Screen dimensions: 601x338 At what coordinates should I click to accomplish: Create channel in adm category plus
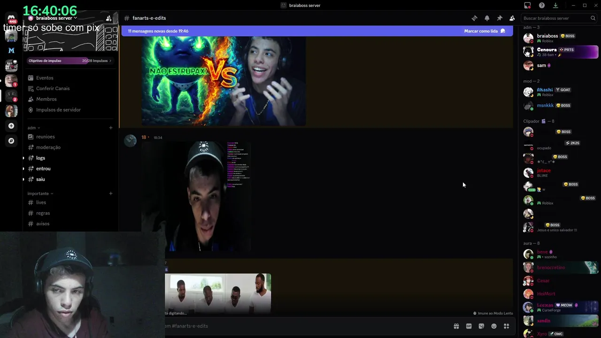click(111, 128)
